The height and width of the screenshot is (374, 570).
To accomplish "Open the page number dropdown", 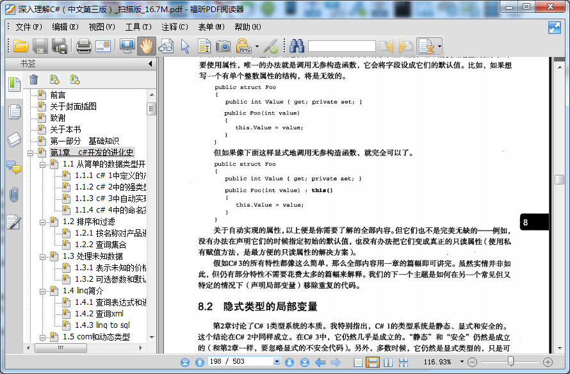I will 277,361.
